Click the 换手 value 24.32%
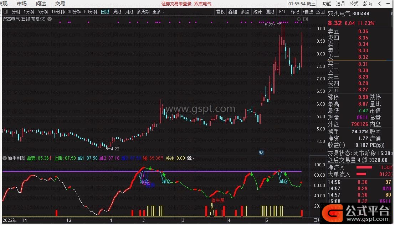The height and width of the screenshot is (225, 395). click(360, 132)
